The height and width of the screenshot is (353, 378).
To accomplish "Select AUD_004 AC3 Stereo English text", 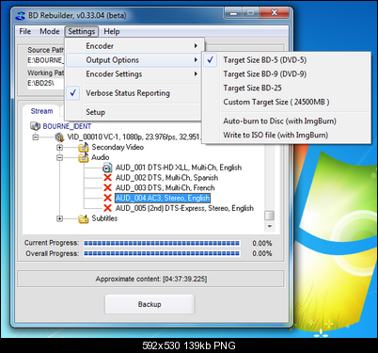I will click(163, 198).
